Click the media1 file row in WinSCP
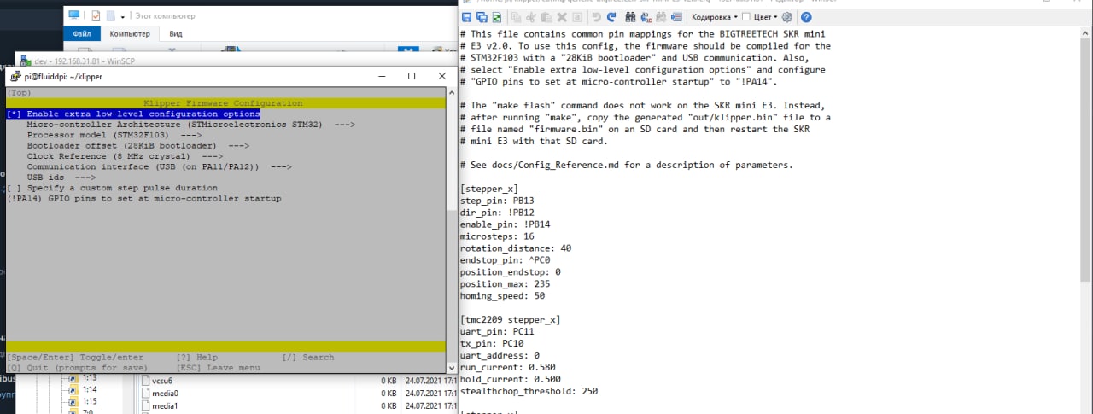1093x414 pixels. coord(297,405)
